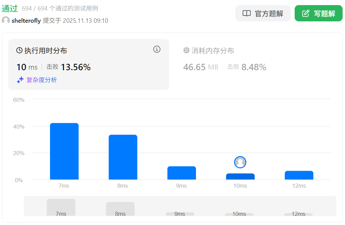Click the highlighted 10ms bar in the main chart

coord(240,176)
